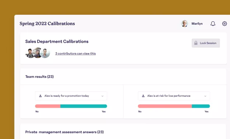
Task: Open the notifications bell
Action: click(x=213, y=24)
